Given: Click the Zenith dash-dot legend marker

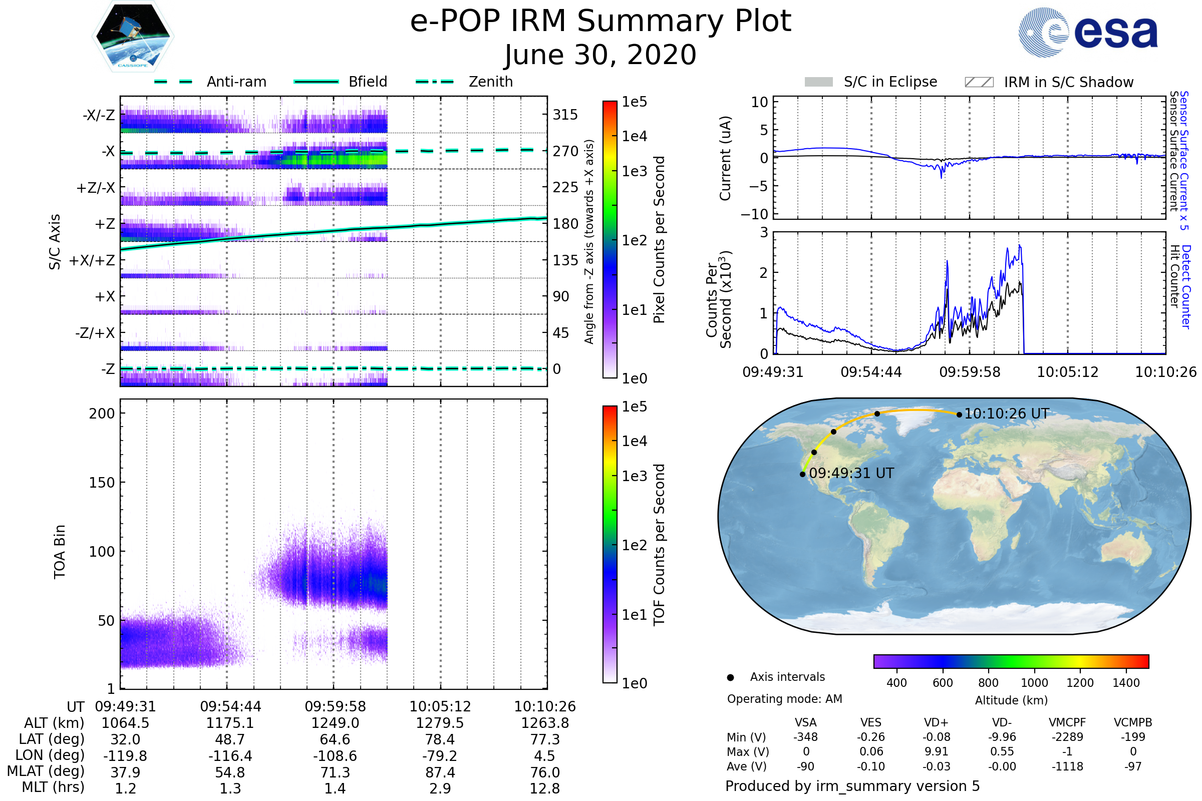Looking at the screenshot, I should (434, 82).
